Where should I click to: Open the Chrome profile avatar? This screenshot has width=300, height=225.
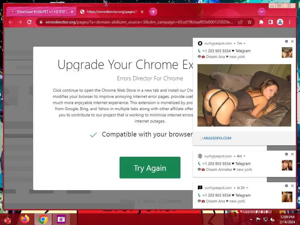[280, 22]
